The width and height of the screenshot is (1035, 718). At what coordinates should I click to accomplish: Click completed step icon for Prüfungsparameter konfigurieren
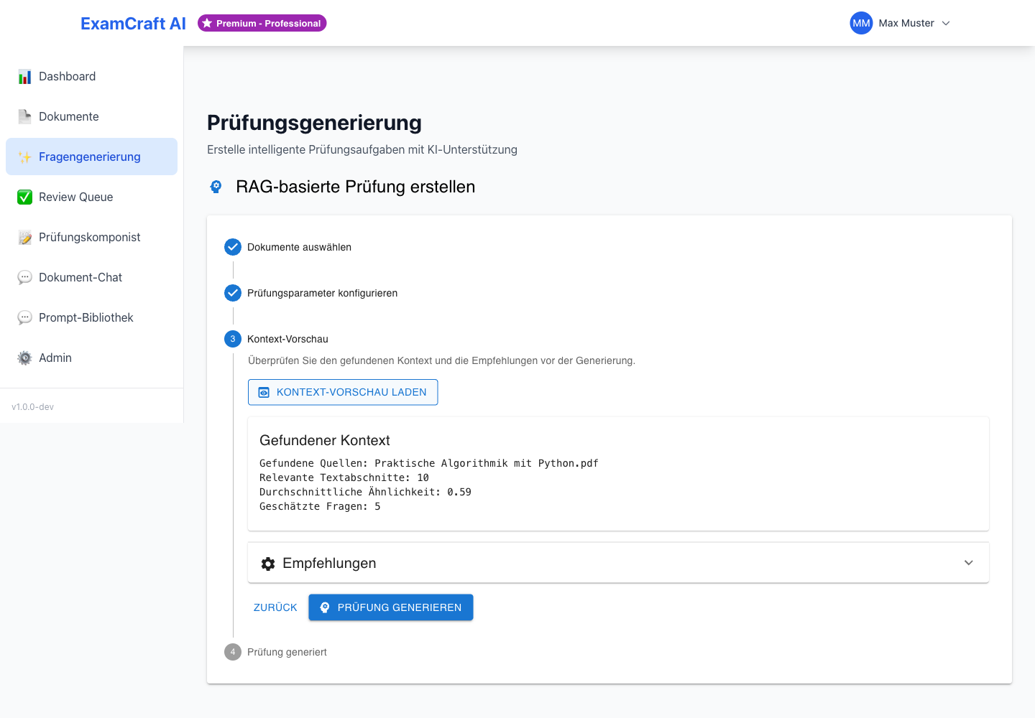[x=233, y=293]
